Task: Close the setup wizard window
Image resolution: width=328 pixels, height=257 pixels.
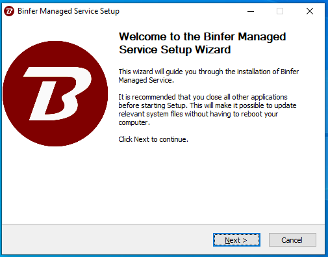Action: tap(310, 11)
